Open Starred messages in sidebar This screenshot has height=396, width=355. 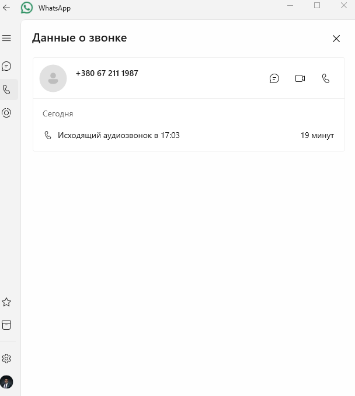(6, 302)
